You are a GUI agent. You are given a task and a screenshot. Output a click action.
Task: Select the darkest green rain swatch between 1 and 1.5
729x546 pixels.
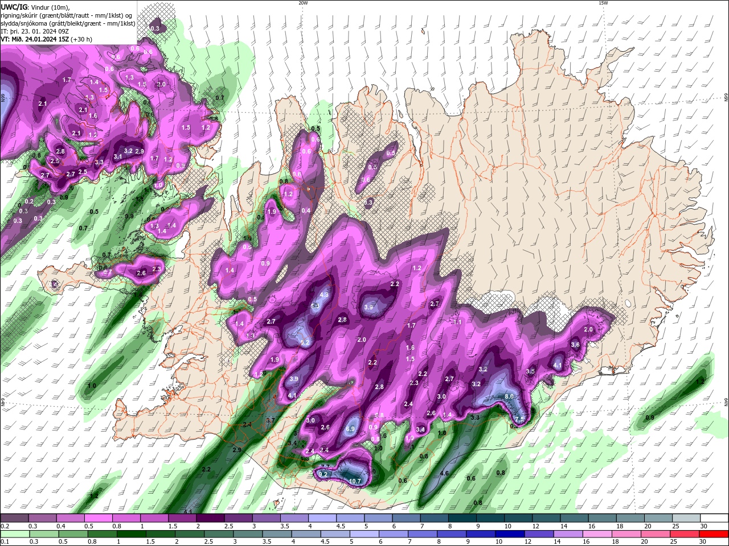(132, 534)
